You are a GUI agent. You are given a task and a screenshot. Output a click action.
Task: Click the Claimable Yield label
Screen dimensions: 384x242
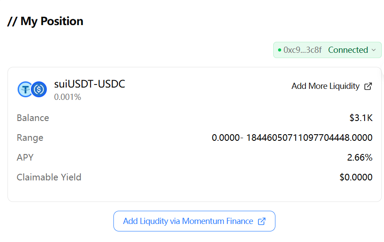[49, 177]
